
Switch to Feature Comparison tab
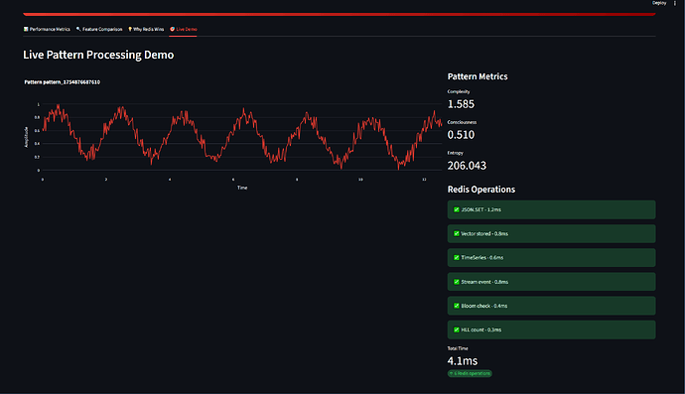tap(99, 29)
